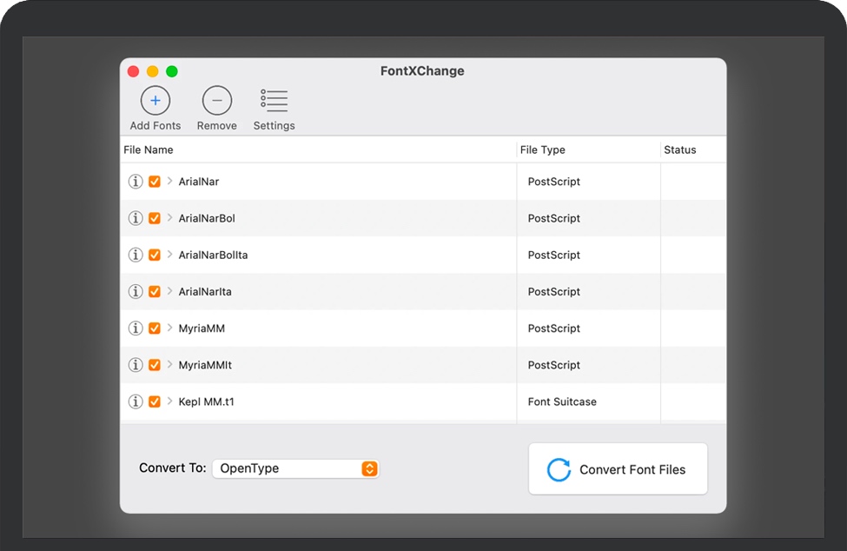Viewport: 847px width, 551px height.
Task: Expand the ArialNarBol row chevron
Action: (169, 218)
